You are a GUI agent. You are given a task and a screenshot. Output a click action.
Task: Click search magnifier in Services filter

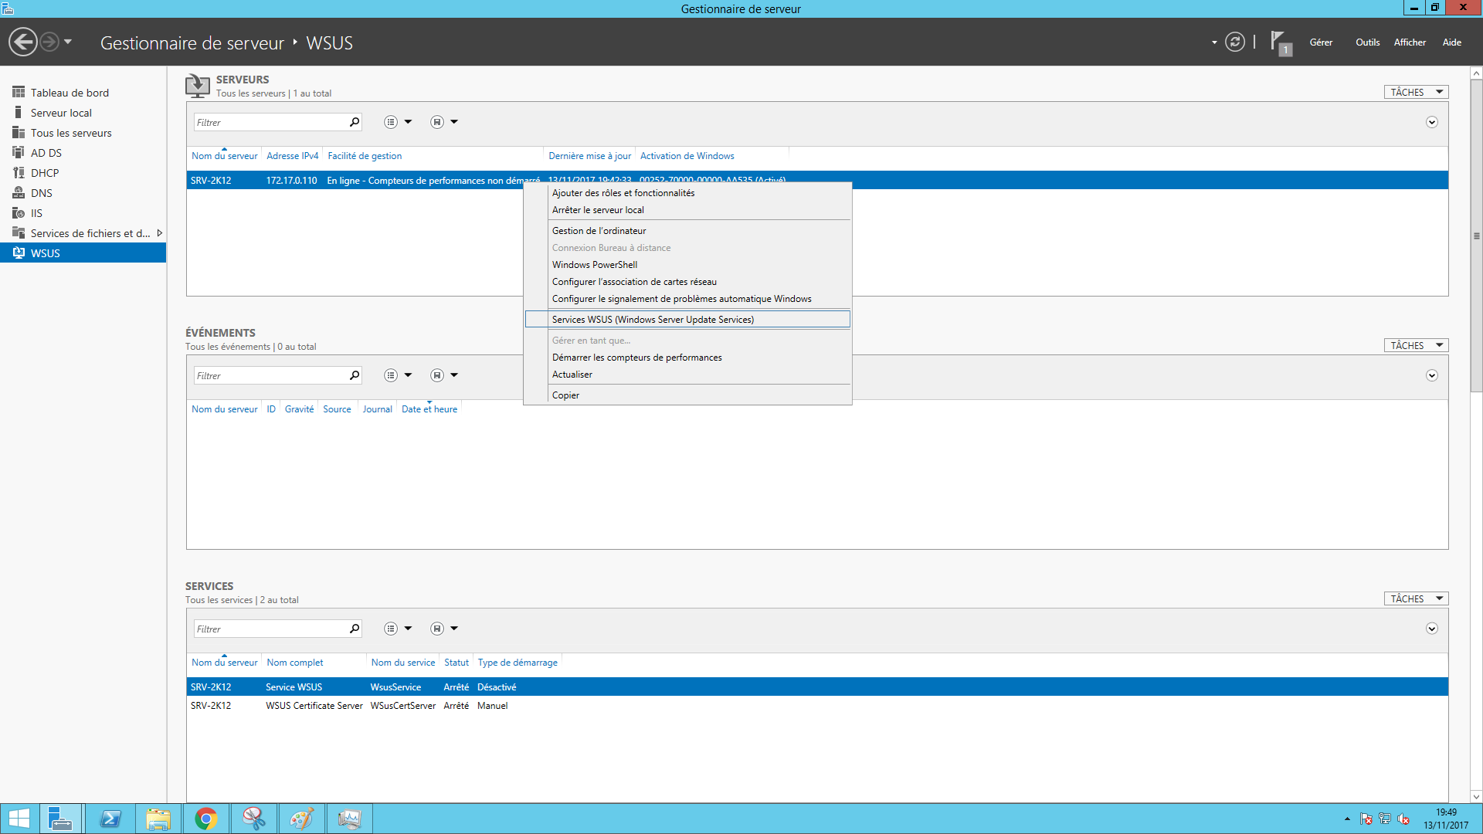click(x=355, y=629)
